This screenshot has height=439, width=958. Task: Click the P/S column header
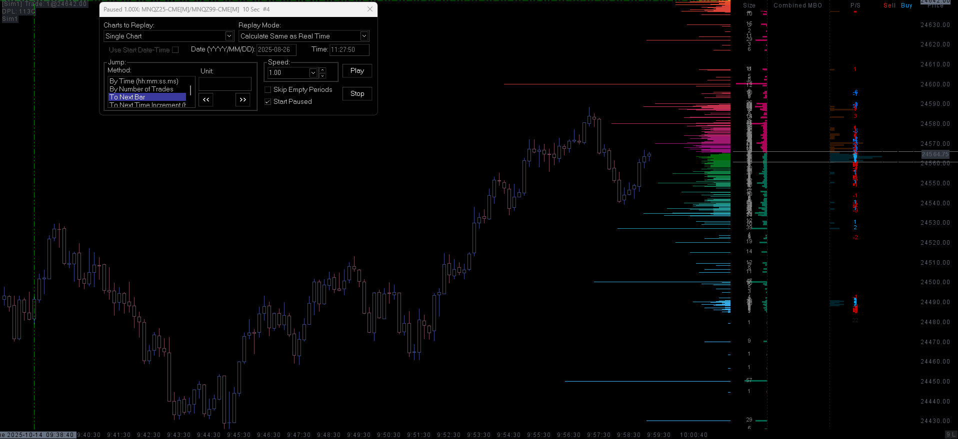point(855,5)
